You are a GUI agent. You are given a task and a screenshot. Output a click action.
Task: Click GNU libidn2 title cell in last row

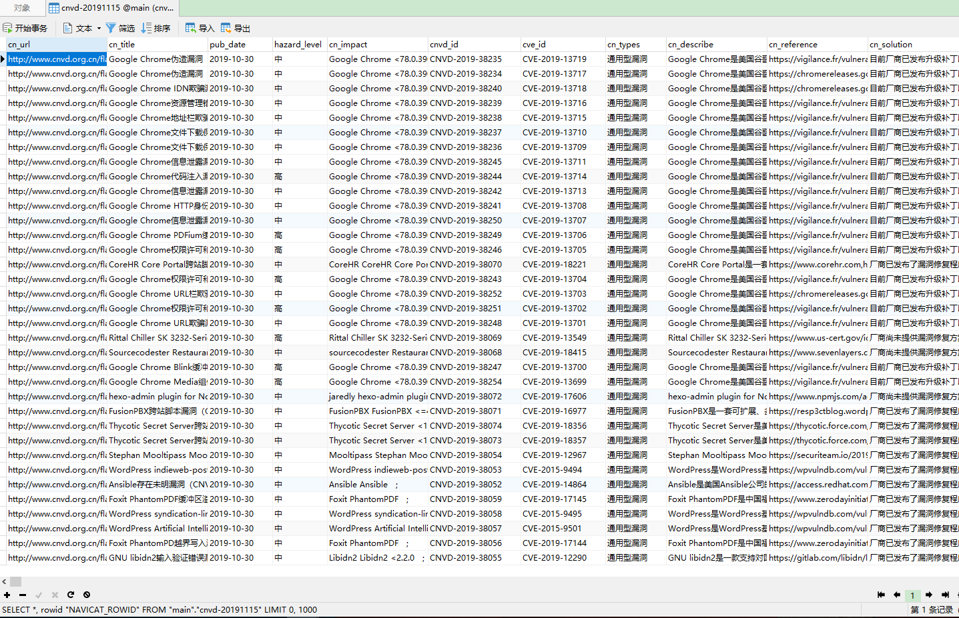click(157, 558)
